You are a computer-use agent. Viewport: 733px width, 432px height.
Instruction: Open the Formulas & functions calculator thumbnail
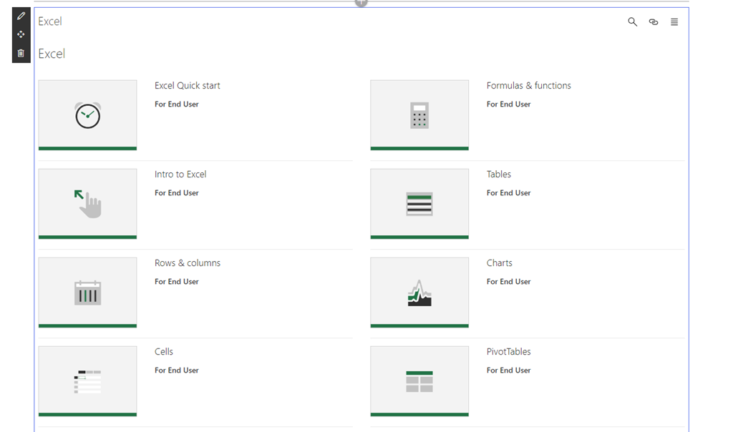click(419, 115)
